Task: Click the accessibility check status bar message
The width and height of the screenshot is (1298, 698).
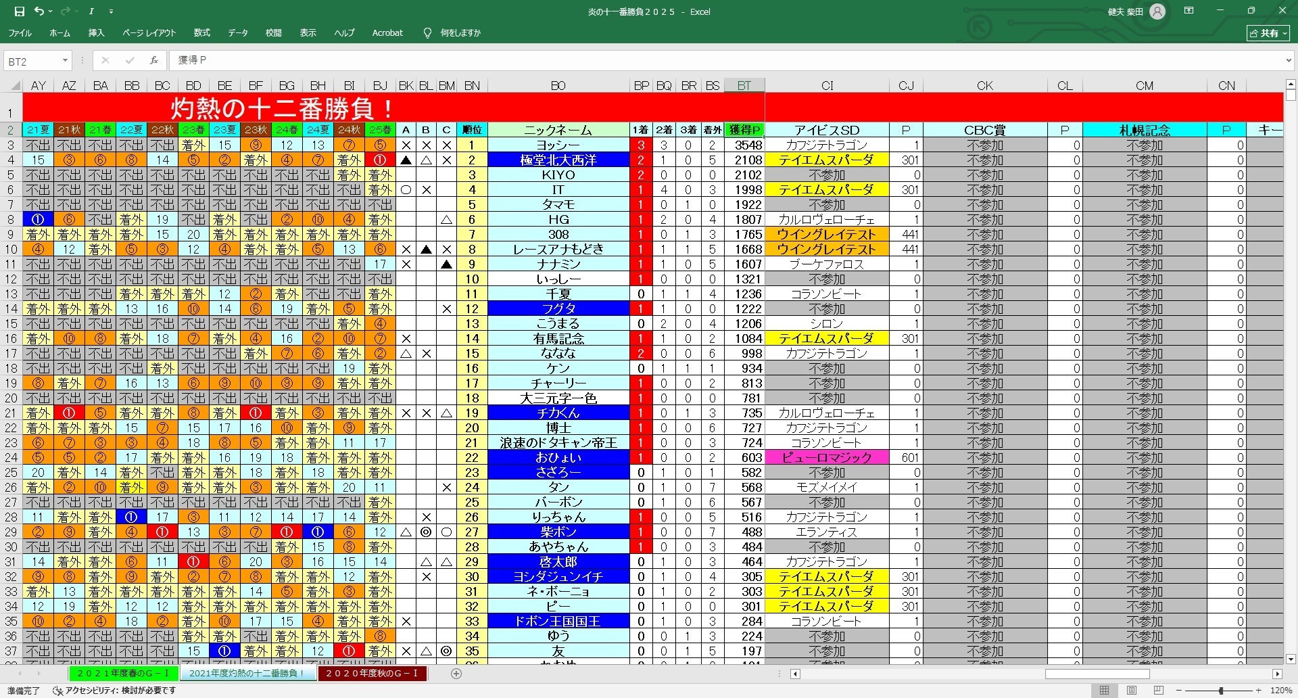Action: pos(115,691)
